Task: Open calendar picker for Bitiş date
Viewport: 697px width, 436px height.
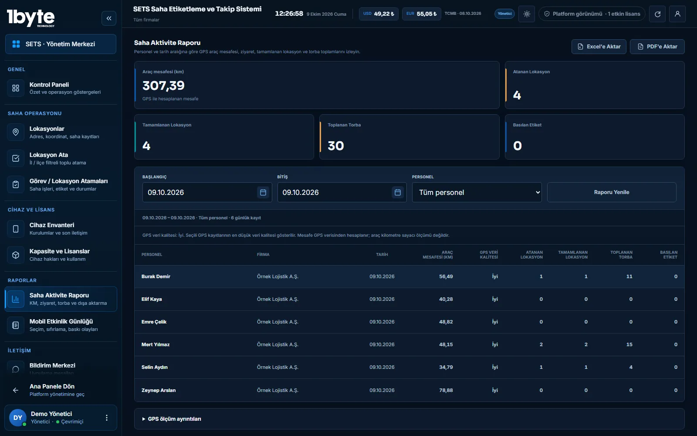Action: click(x=398, y=192)
